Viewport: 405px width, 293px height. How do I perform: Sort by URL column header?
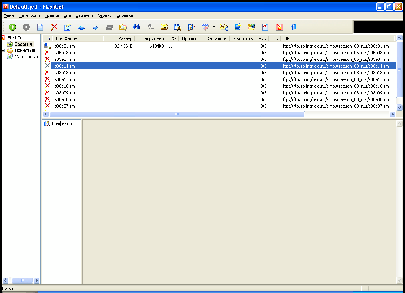pos(338,38)
